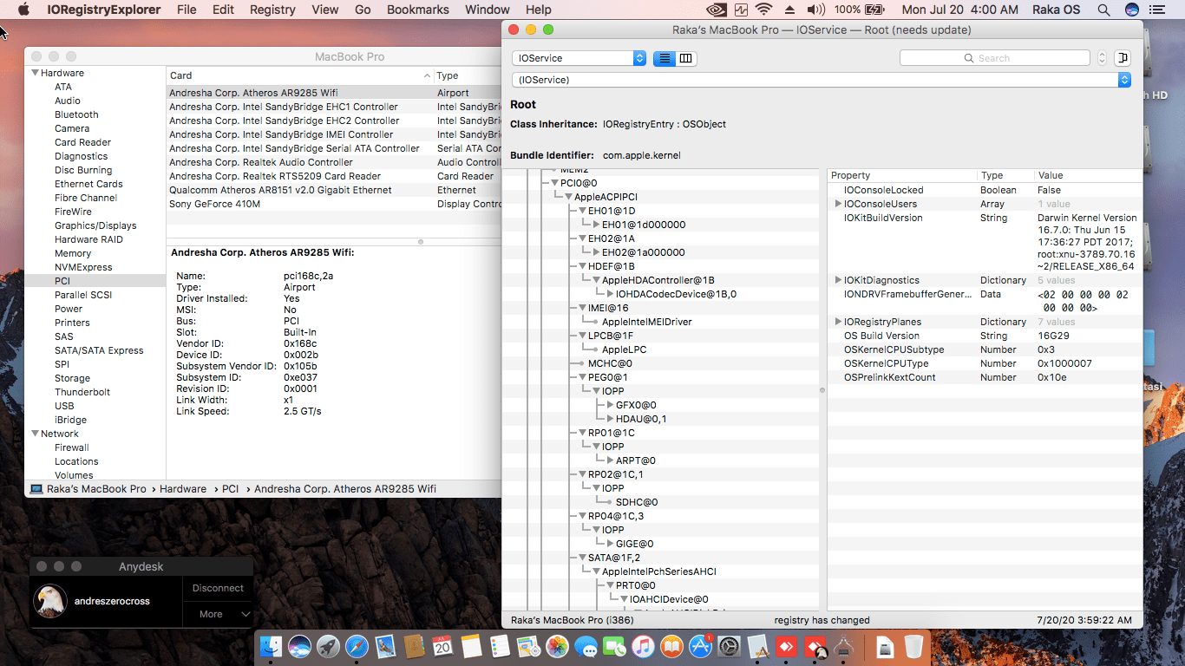Open the Bookmarks menu
Viewport: 1185px width, 666px height.
[418, 10]
